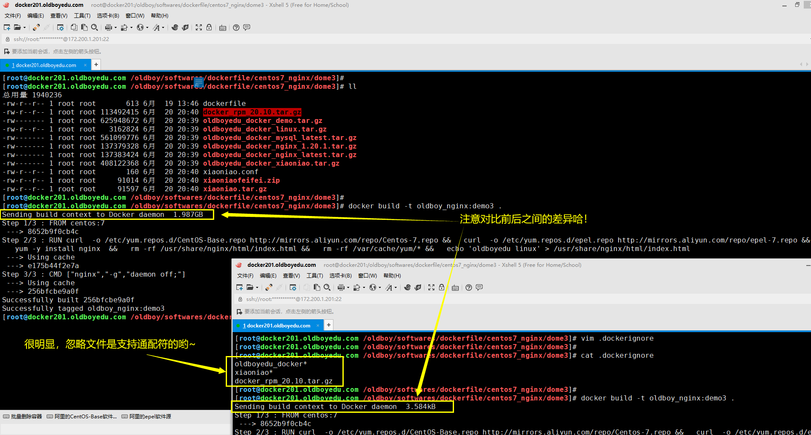Viewport: 811px width, 435px height.
Task: Expand Font dropdown arrow in top toolbar
Action: coord(163,28)
